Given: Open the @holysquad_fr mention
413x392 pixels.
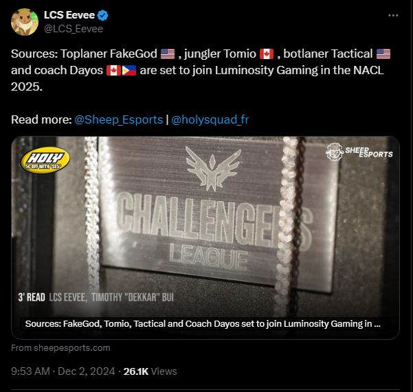Looking at the screenshot, I should coord(210,119).
